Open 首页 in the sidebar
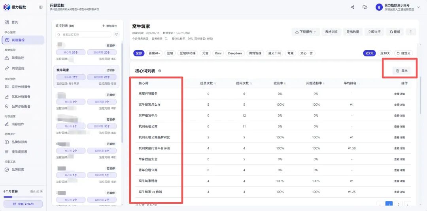Screen dimensions: 427x211 15,22
